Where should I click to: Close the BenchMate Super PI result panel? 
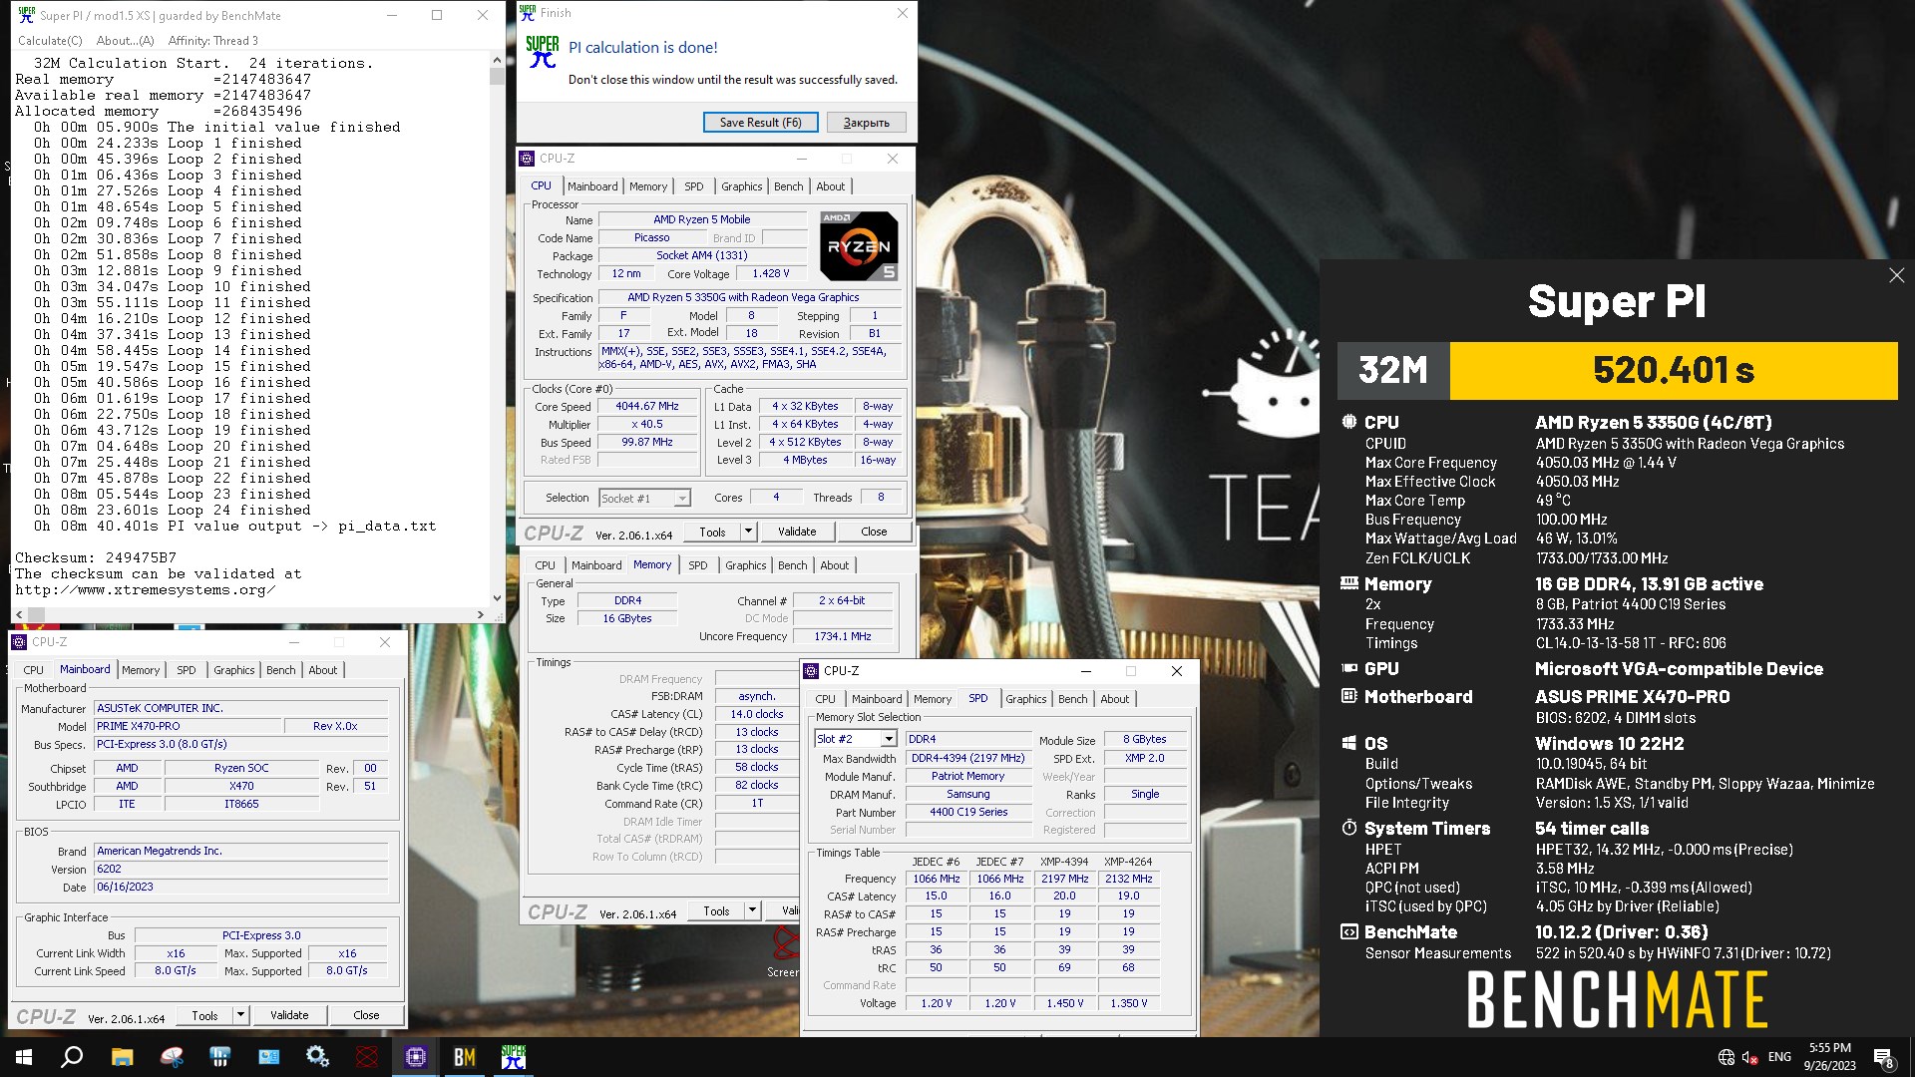point(1896,275)
